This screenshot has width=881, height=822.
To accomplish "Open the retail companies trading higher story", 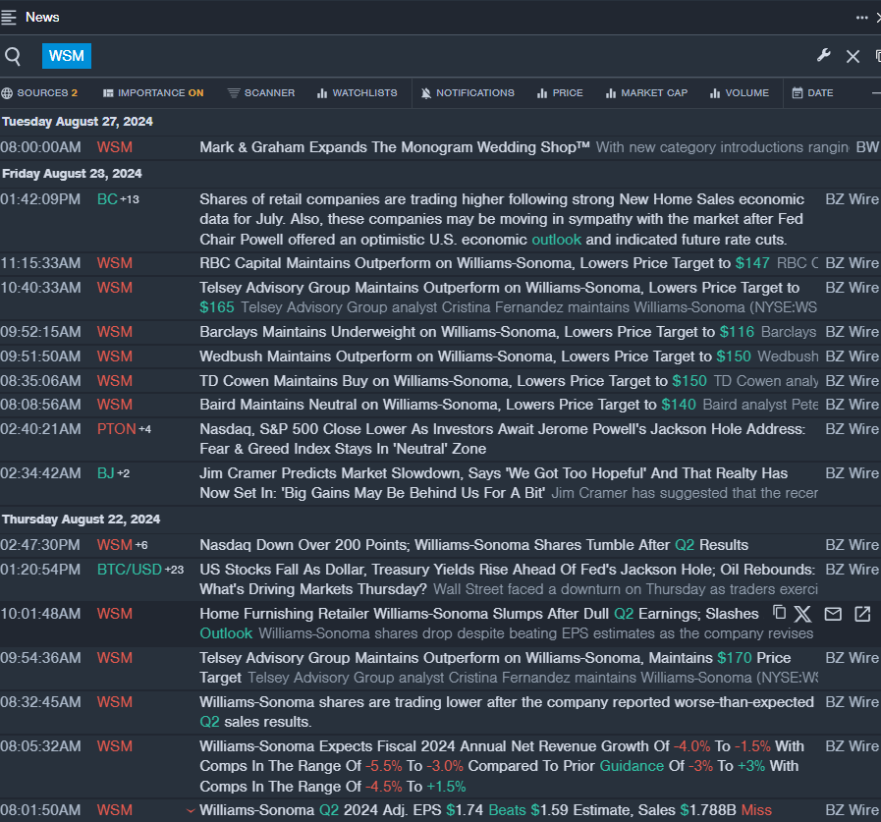I will click(502, 220).
